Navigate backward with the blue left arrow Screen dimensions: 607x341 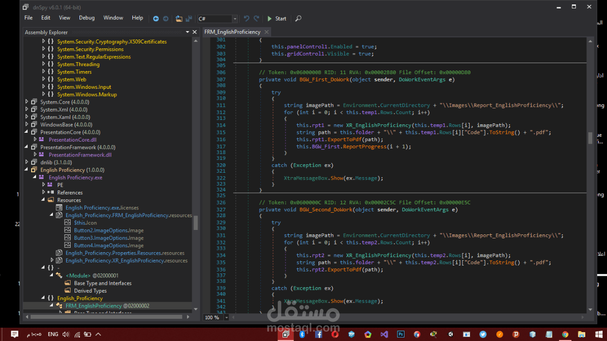point(156,18)
